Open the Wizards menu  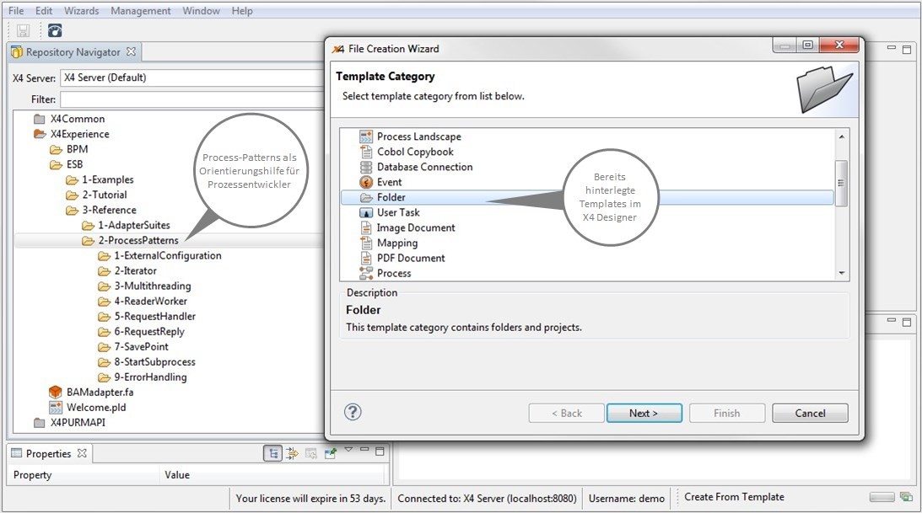(81, 11)
